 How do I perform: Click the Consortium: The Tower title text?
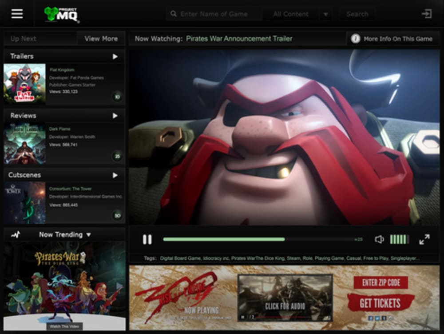[70, 189]
